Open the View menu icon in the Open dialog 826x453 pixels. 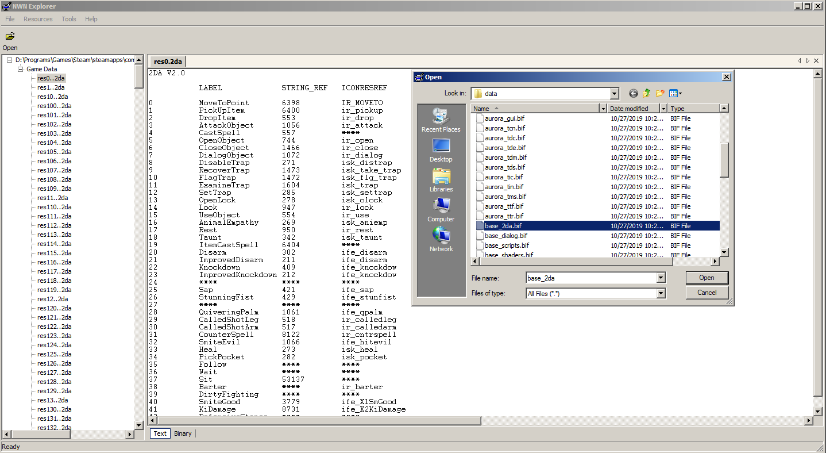click(676, 93)
